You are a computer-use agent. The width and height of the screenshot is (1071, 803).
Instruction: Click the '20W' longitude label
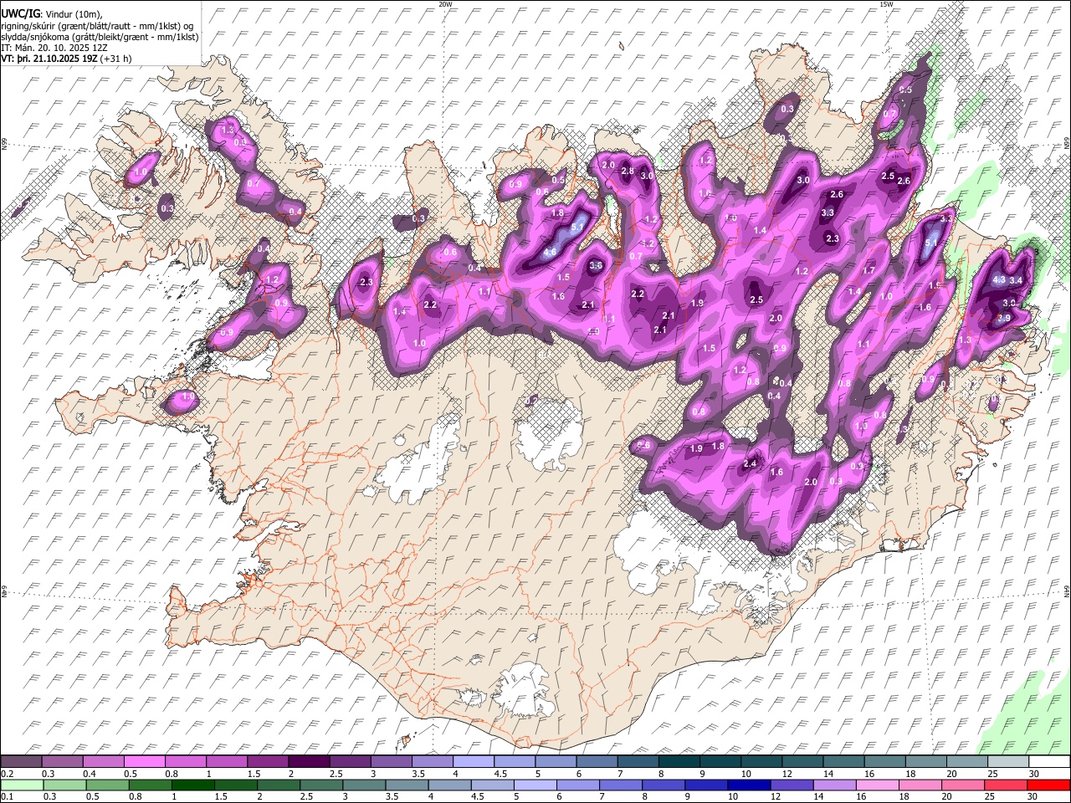click(445, 4)
